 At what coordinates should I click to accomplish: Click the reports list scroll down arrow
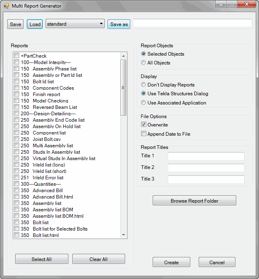point(124,235)
